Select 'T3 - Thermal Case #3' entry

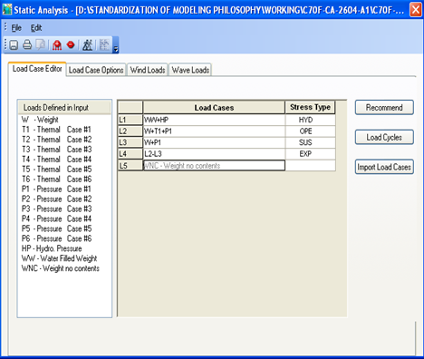pos(56,150)
